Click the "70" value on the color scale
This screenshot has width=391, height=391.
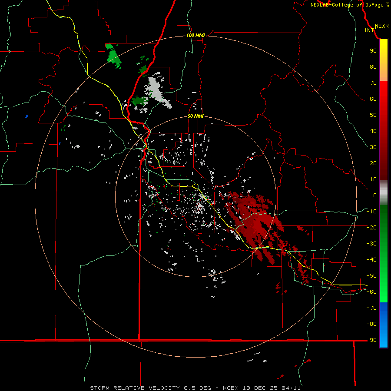click(373, 83)
